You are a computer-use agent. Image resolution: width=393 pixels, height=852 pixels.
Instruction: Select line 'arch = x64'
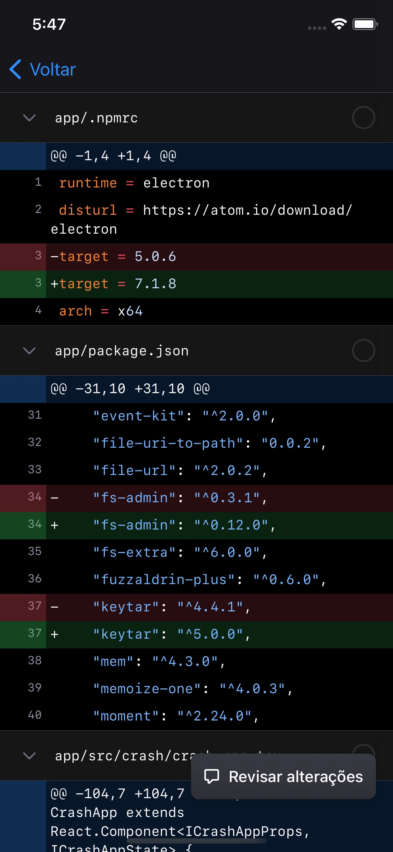point(196,311)
